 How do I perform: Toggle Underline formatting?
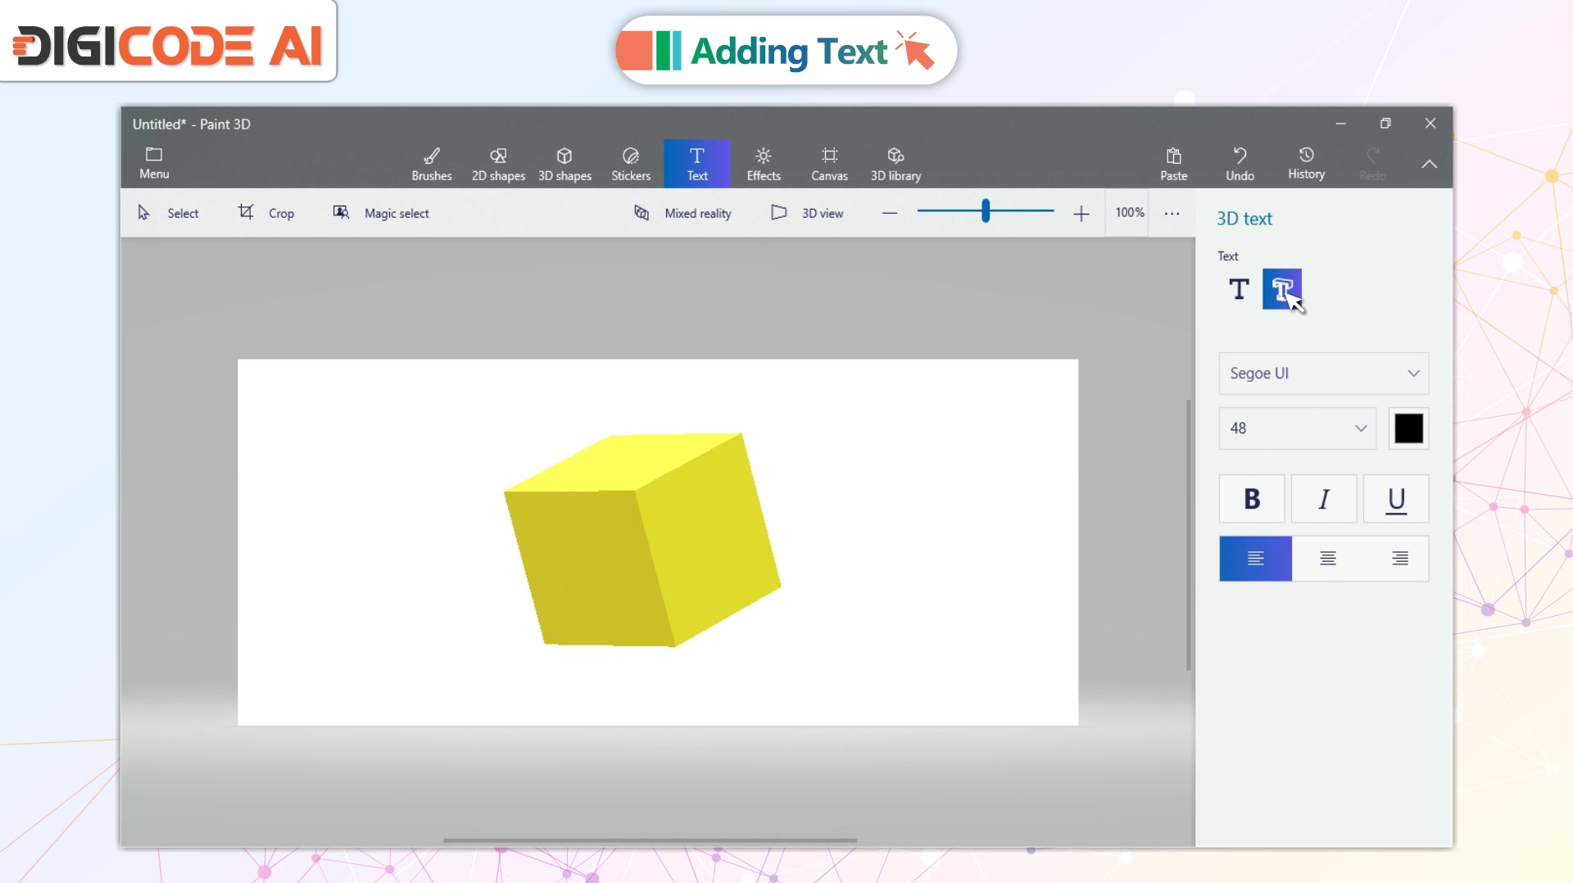click(1397, 499)
